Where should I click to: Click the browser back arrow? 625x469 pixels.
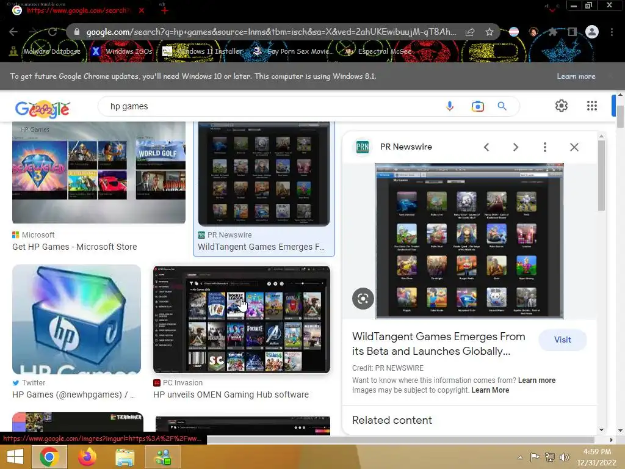(x=13, y=32)
